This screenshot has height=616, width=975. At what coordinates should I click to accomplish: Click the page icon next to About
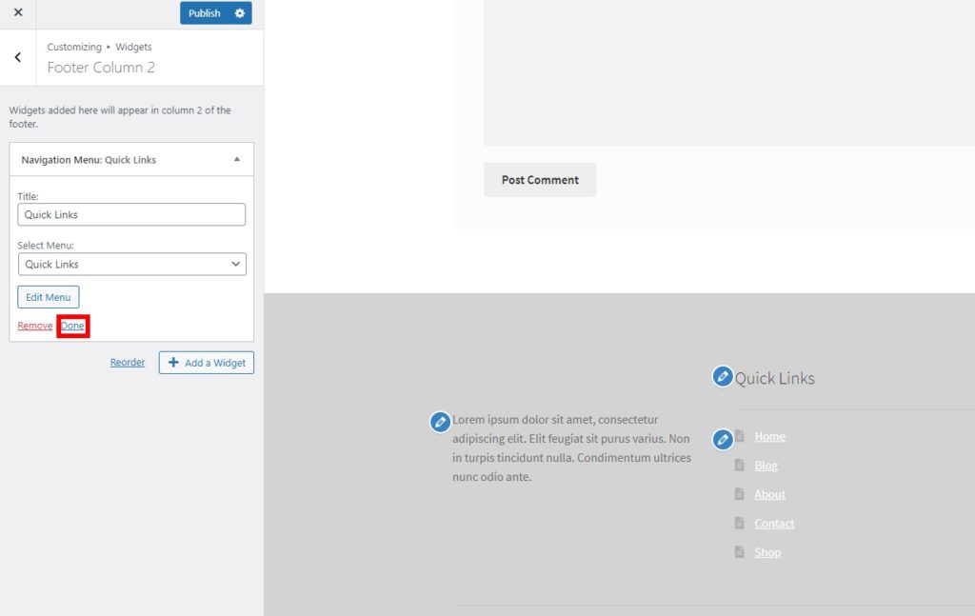(739, 494)
